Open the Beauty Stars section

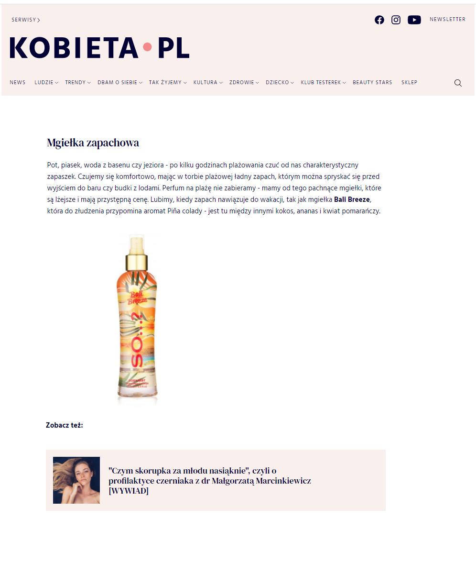click(372, 83)
